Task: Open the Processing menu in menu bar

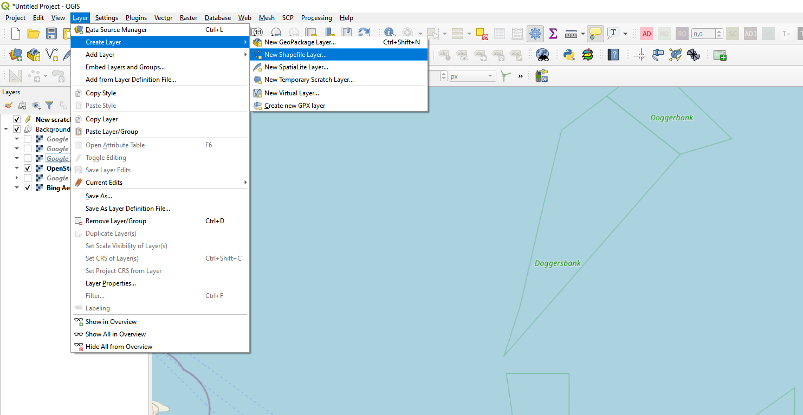Action: [316, 18]
